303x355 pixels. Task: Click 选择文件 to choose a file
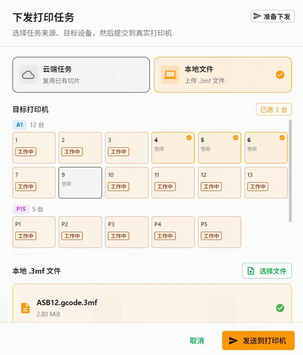pyautogui.click(x=267, y=271)
